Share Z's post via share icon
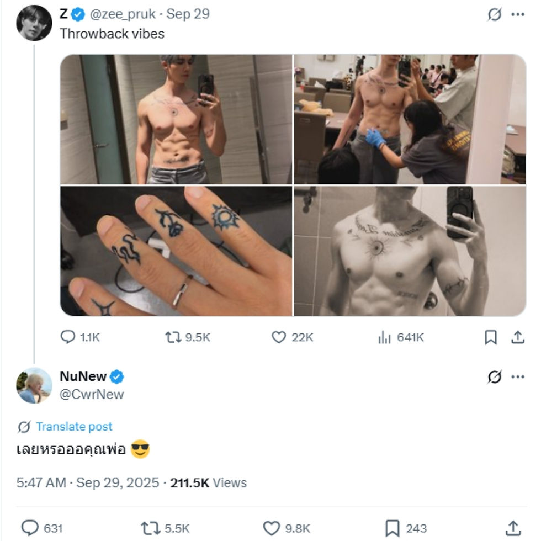541x541 pixels. [518, 337]
